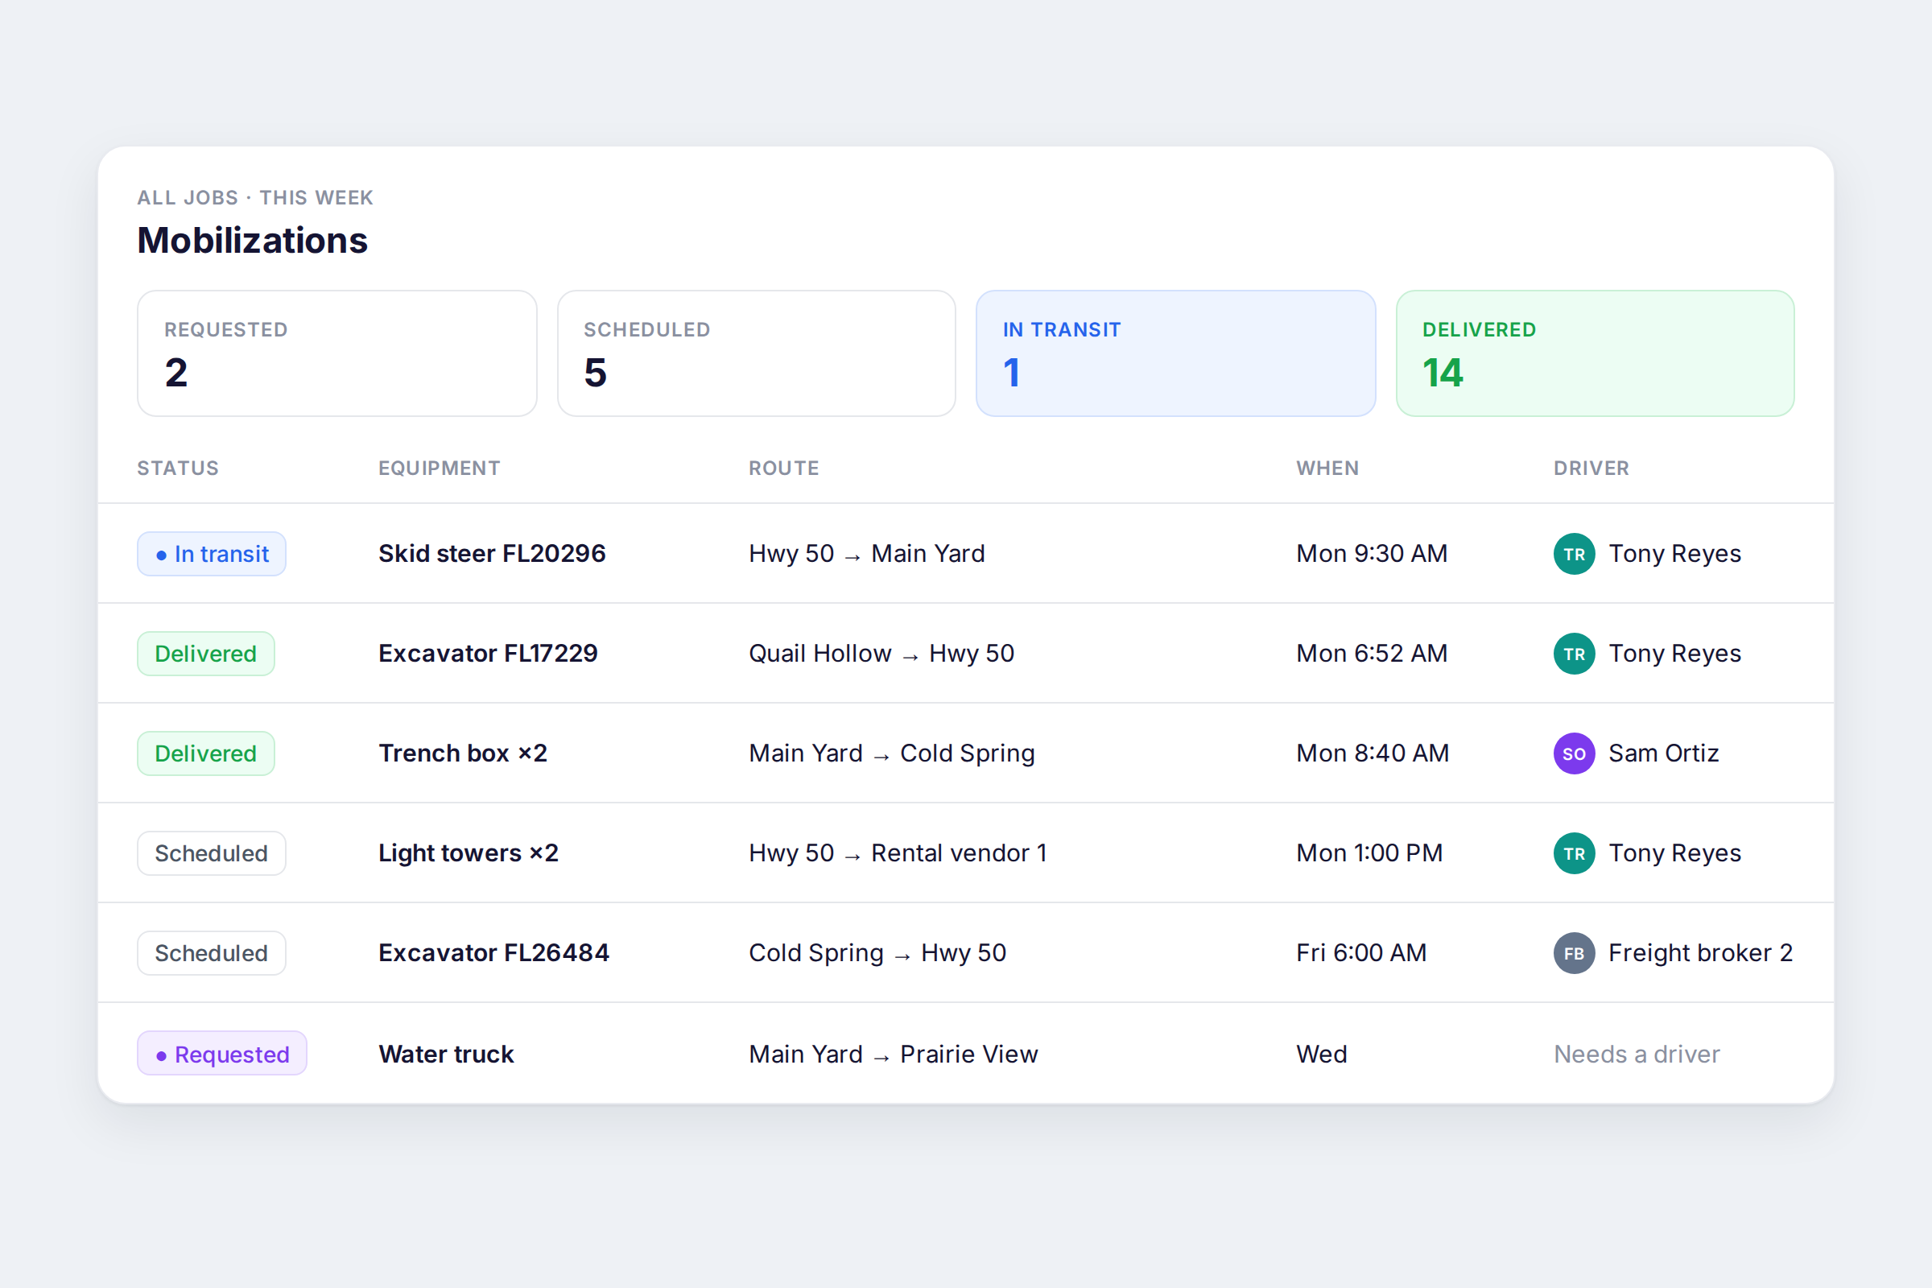Image resolution: width=1932 pixels, height=1288 pixels.
Task: Filter by the In Transit card
Action: (1175, 353)
